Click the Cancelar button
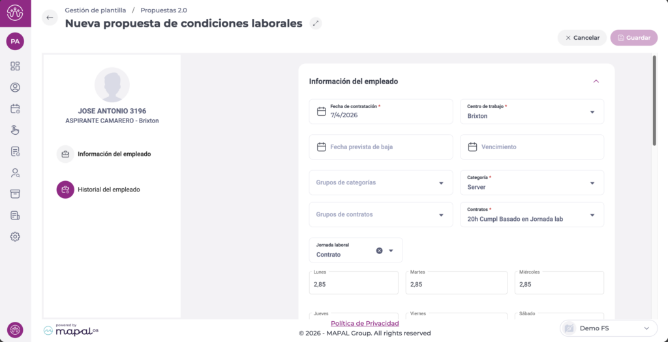The image size is (668, 342). pos(582,38)
